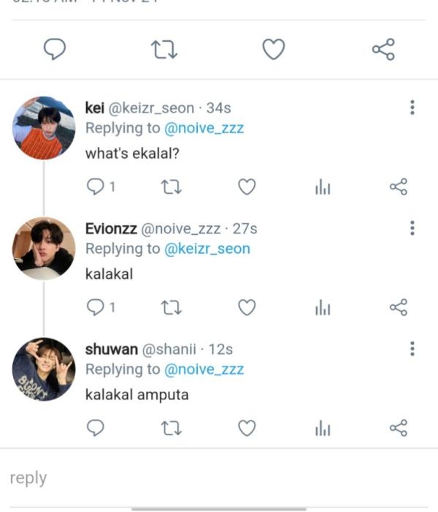The height and width of the screenshot is (512, 438).
Task: View analytics for kei's reply
Action: [x=323, y=188]
